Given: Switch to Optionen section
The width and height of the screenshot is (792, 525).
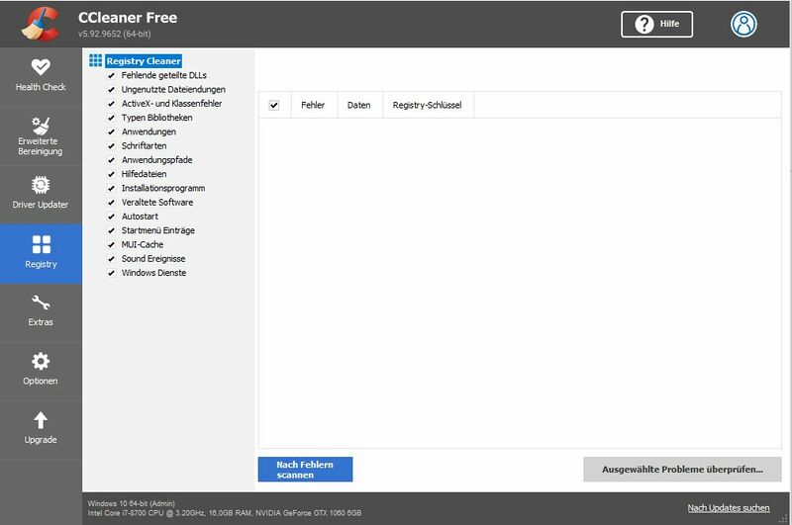Looking at the screenshot, I should [x=41, y=371].
